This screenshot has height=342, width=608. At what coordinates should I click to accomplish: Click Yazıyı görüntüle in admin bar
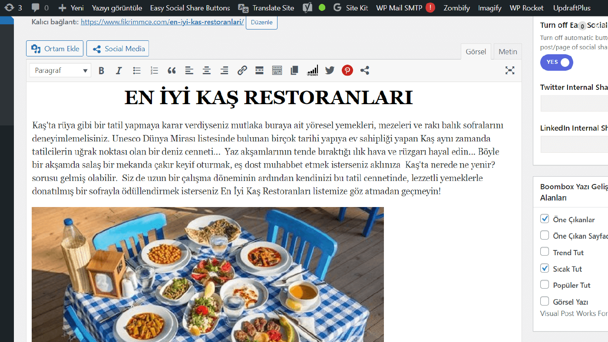coord(117,8)
